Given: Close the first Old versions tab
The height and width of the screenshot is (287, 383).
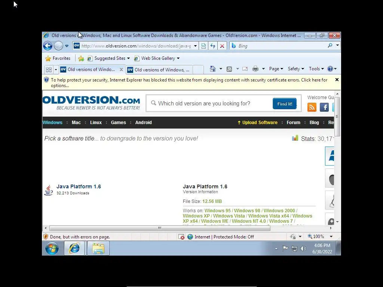Looking at the screenshot, I should 121,70.
